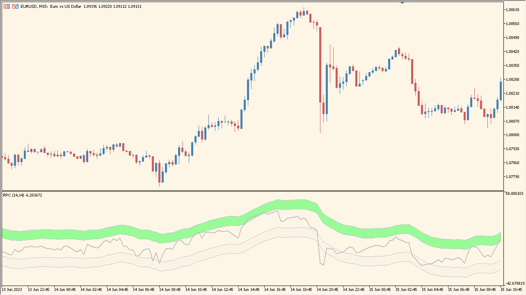Click the depth of market icon

15,6
